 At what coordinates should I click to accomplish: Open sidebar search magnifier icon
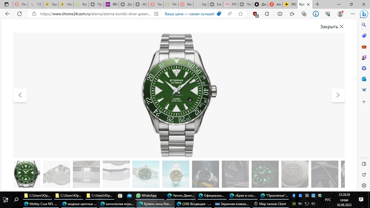(364, 25)
